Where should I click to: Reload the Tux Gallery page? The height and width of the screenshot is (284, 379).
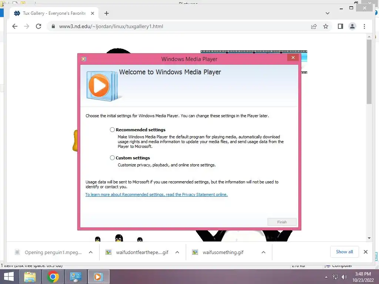pyautogui.click(x=38, y=26)
